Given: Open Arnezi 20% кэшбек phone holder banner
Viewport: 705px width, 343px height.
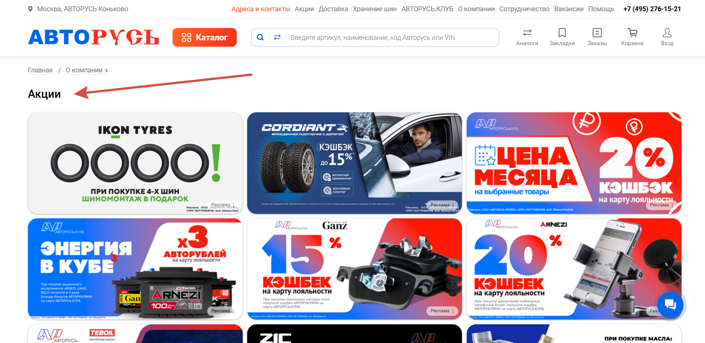Looking at the screenshot, I should (x=574, y=269).
